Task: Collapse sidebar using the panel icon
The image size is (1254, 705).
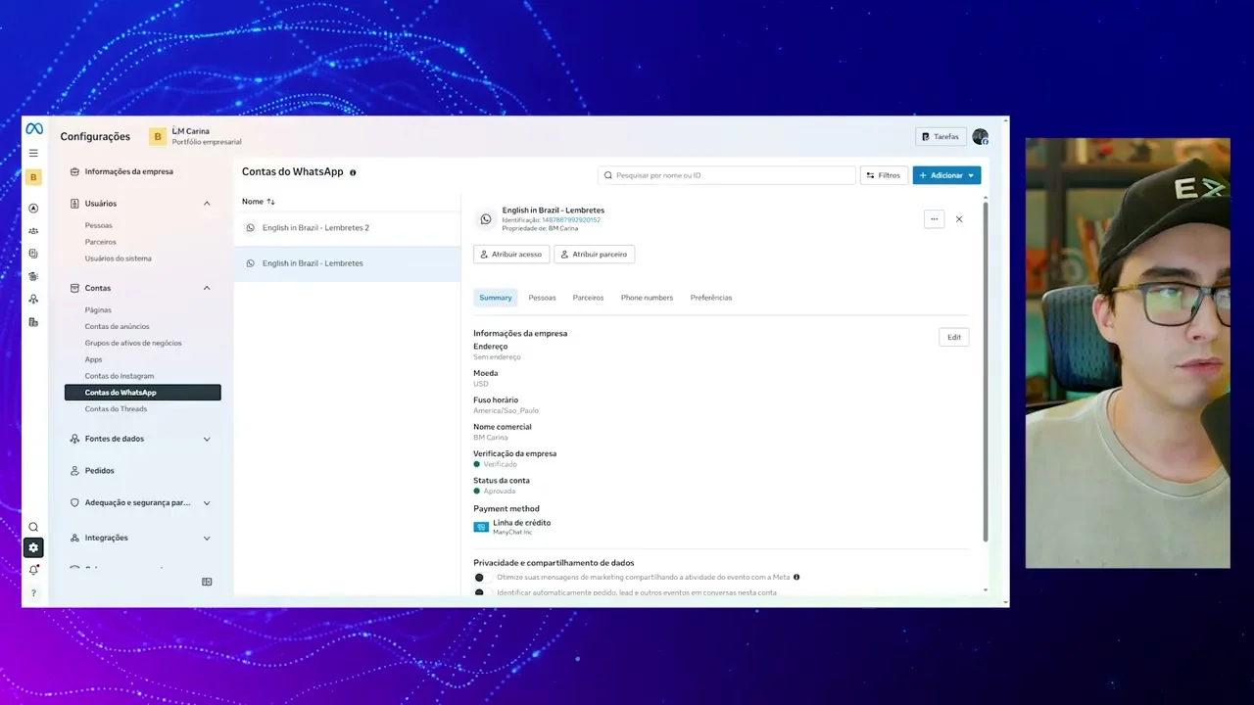Action: tap(207, 582)
